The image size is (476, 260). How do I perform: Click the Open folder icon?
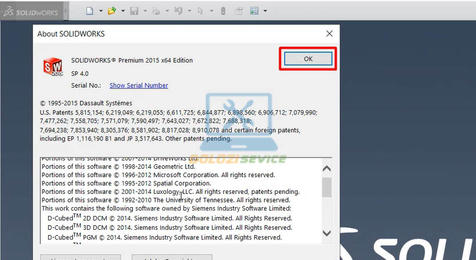tap(111, 11)
